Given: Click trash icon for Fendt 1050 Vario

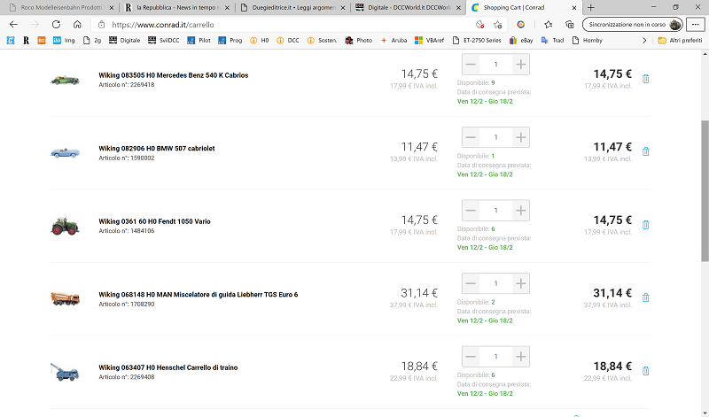Looking at the screenshot, I should coord(645,225).
